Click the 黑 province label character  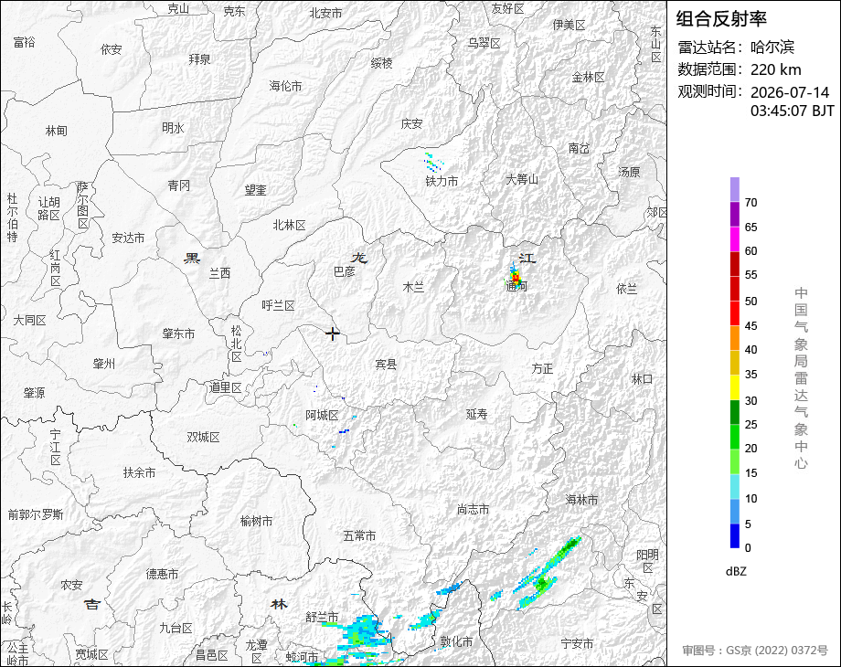click(192, 259)
